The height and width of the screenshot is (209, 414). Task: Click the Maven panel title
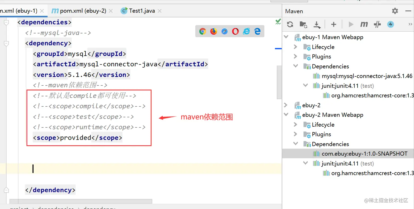pyautogui.click(x=294, y=11)
